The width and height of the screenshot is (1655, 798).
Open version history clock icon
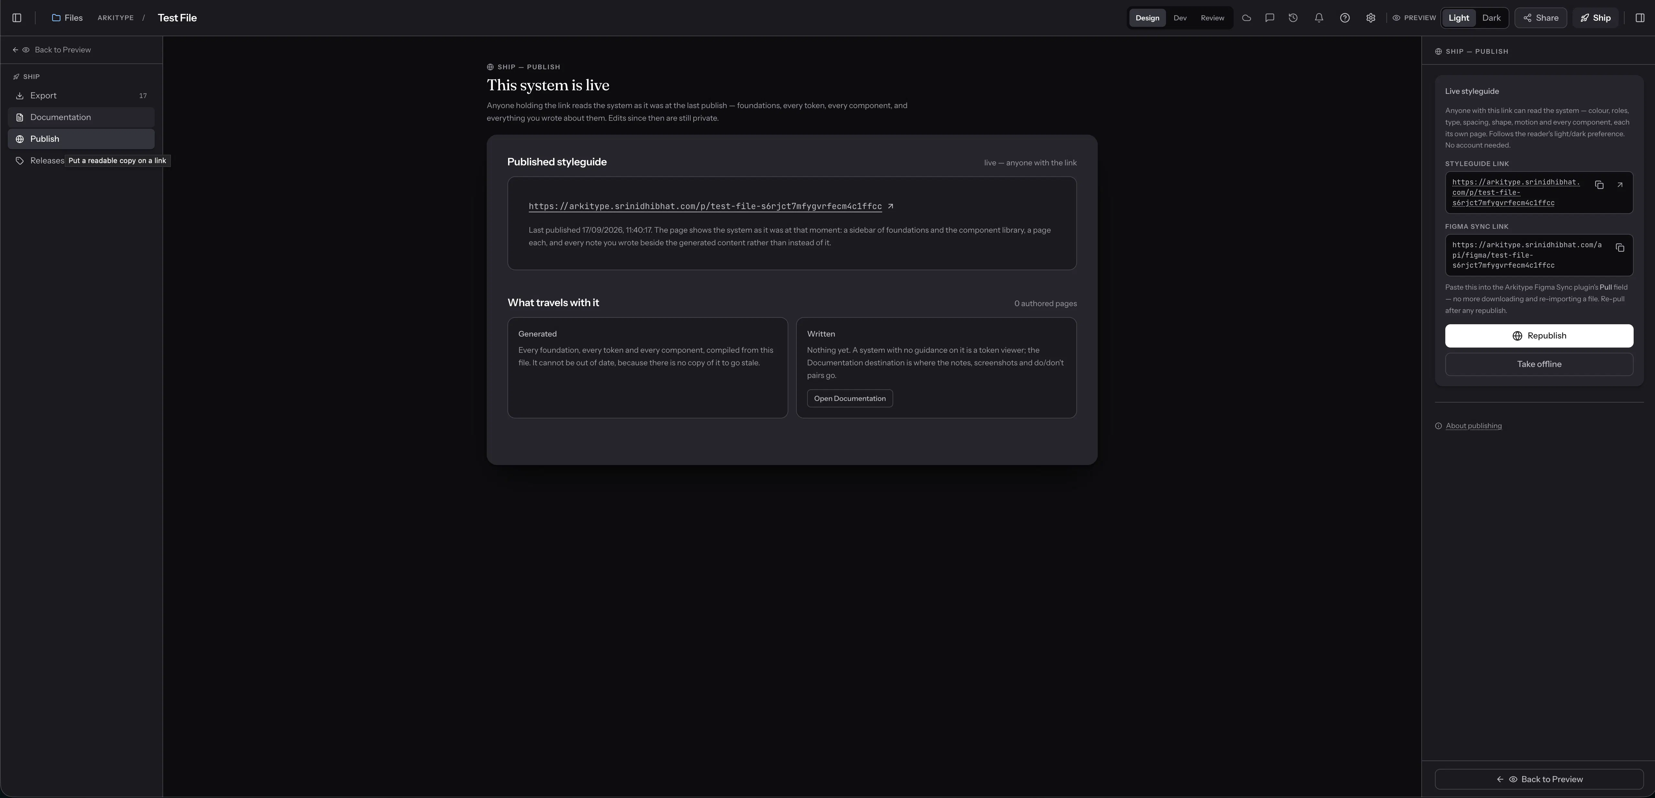point(1293,18)
